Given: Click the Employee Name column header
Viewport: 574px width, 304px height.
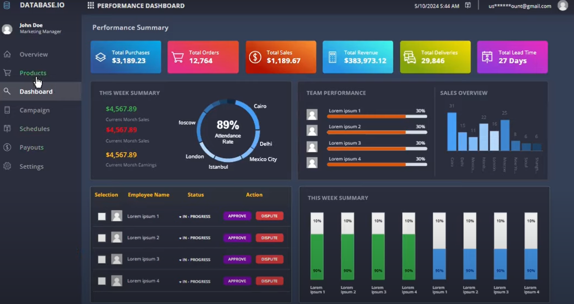Looking at the screenshot, I should click(x=148, y=195).
